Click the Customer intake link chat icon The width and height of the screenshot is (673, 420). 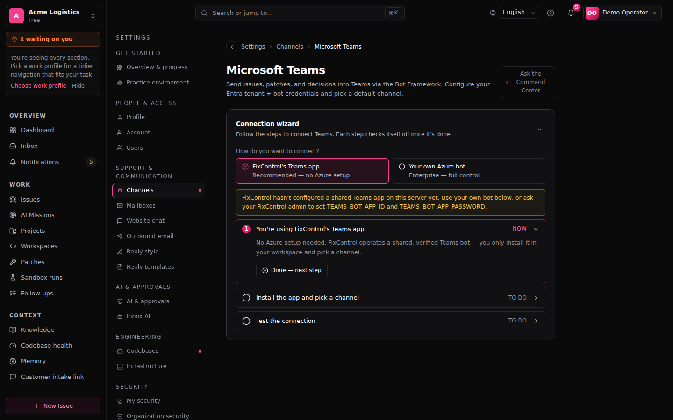(x=13, y=377)
